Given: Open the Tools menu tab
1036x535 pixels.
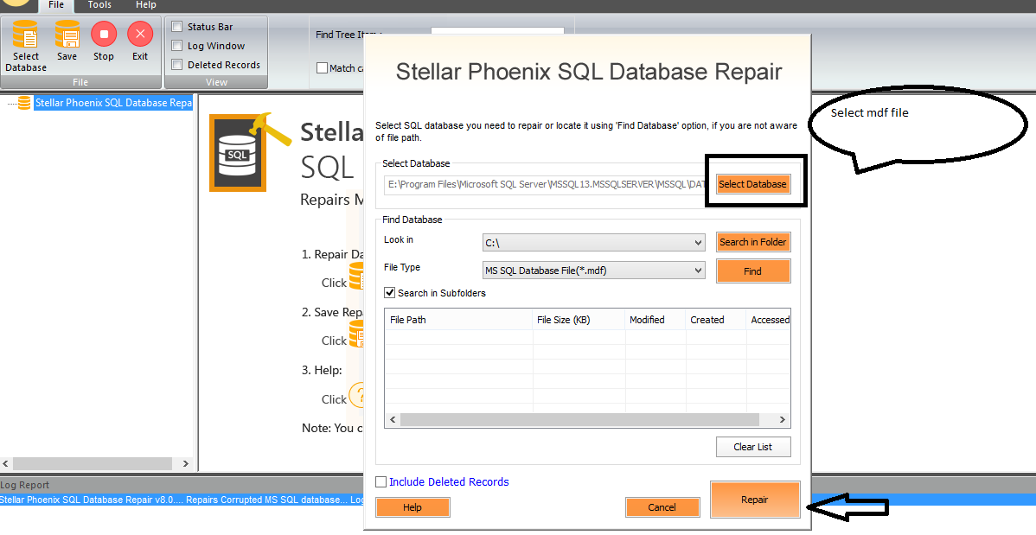Looking at the screenshot, I should [x=99, y=5].
